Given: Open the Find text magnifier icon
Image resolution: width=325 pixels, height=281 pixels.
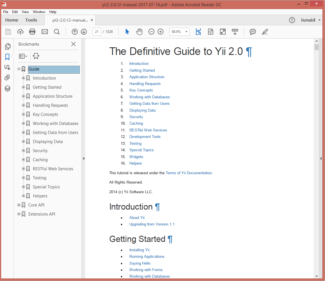Looking at the screenshot, I should pyautogui.click(x=57, y=32).
